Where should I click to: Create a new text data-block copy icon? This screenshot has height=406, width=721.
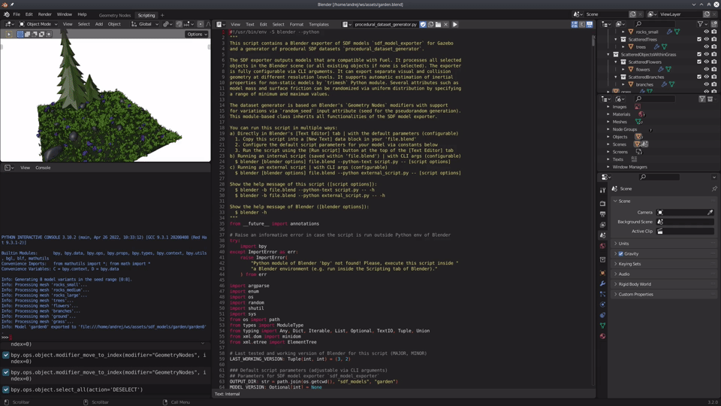tap(431, 24)
